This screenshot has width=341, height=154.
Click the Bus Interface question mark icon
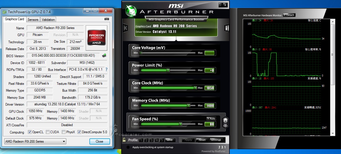(106, 70)
